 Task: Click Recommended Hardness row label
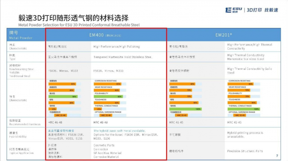click(23, 122)
